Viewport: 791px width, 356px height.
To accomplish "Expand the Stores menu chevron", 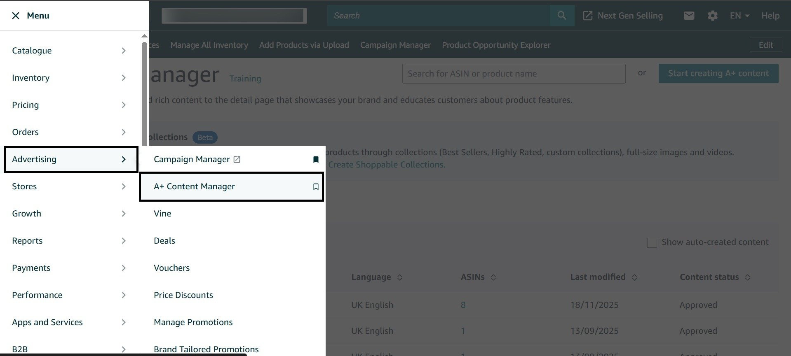I will coord(124,186).
